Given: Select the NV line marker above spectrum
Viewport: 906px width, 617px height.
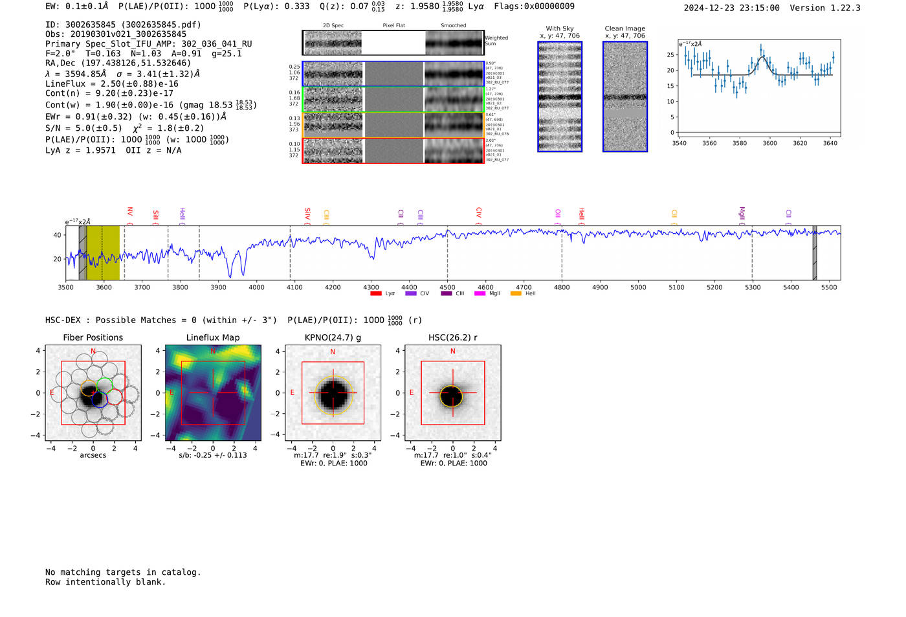Looking at the screenshot, I should click(130, 212).
